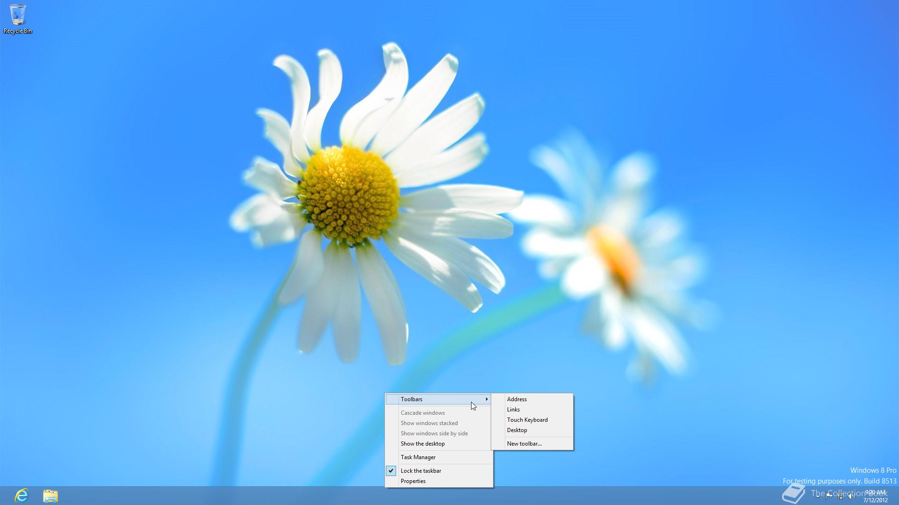Open the Recycle Bin desktop icon
899x505 pixels.
(x=18, y=19)
